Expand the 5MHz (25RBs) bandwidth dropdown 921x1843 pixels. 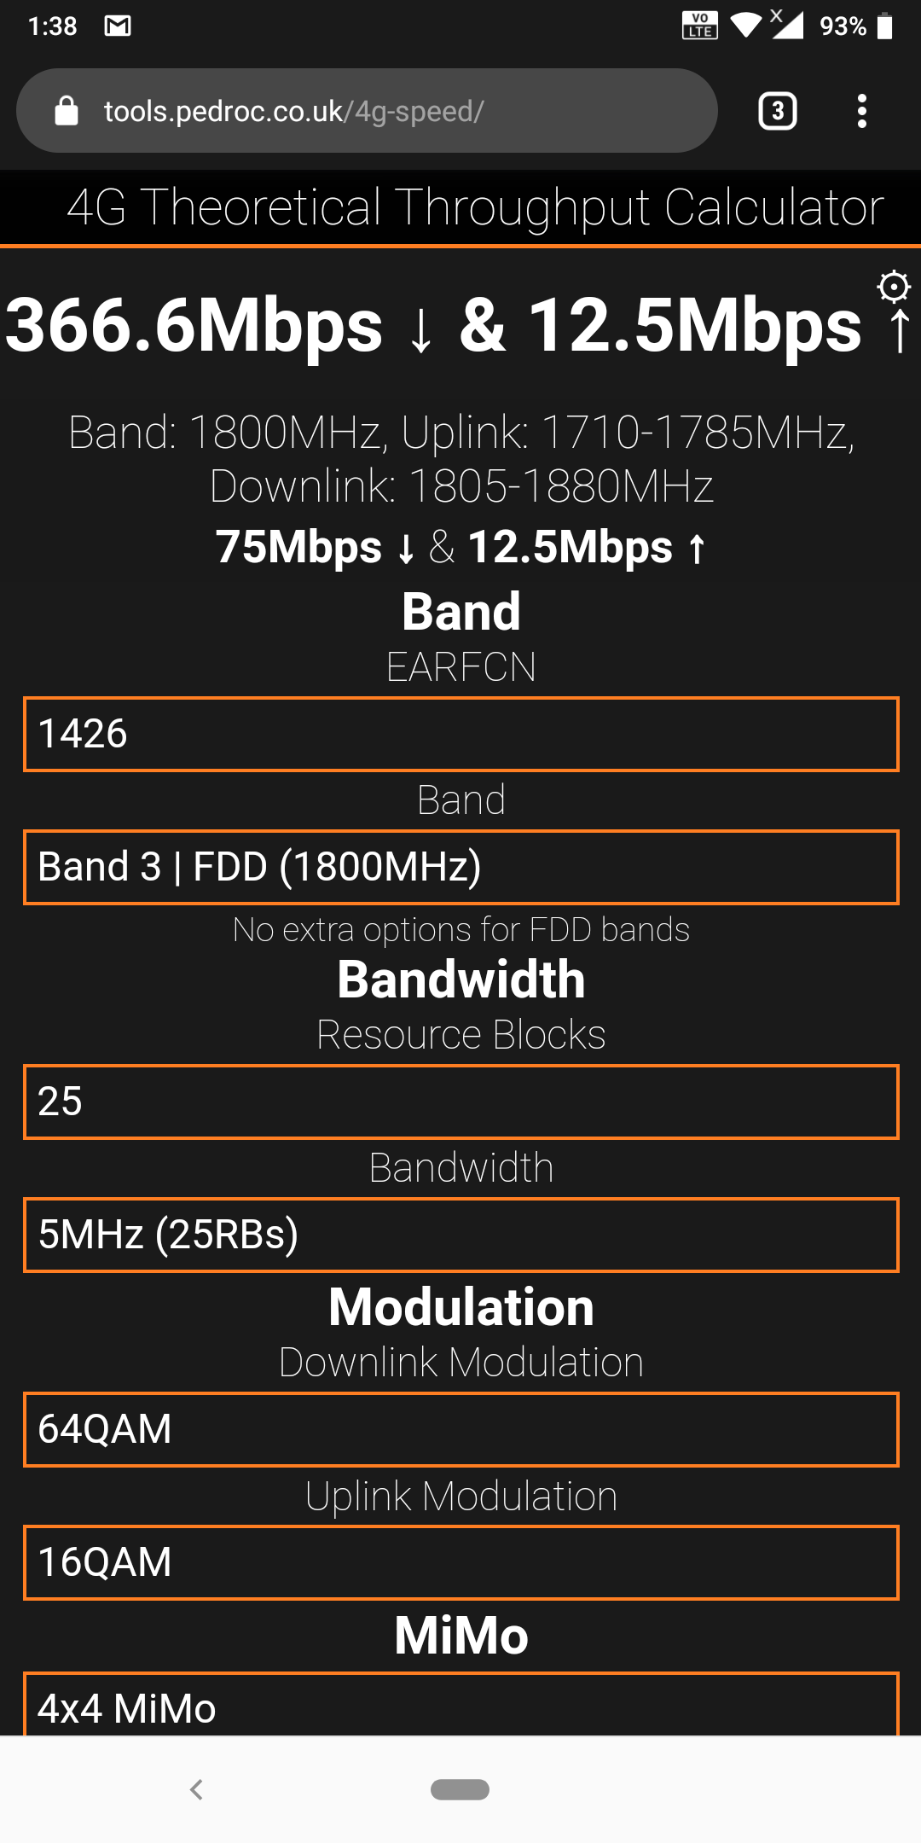click(460, 1235)
